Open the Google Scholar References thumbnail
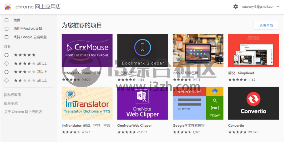This screenshot has height=142, width=284. pos(198,103)
